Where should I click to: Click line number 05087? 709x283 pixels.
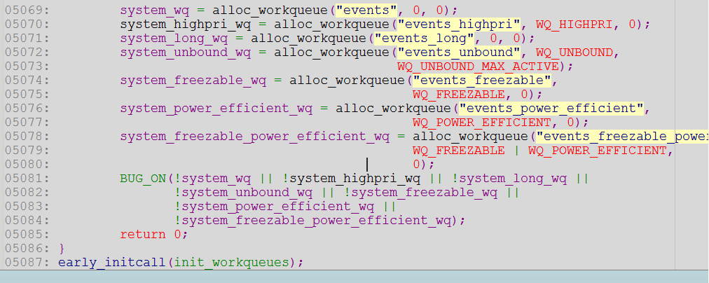pos(26,262)
